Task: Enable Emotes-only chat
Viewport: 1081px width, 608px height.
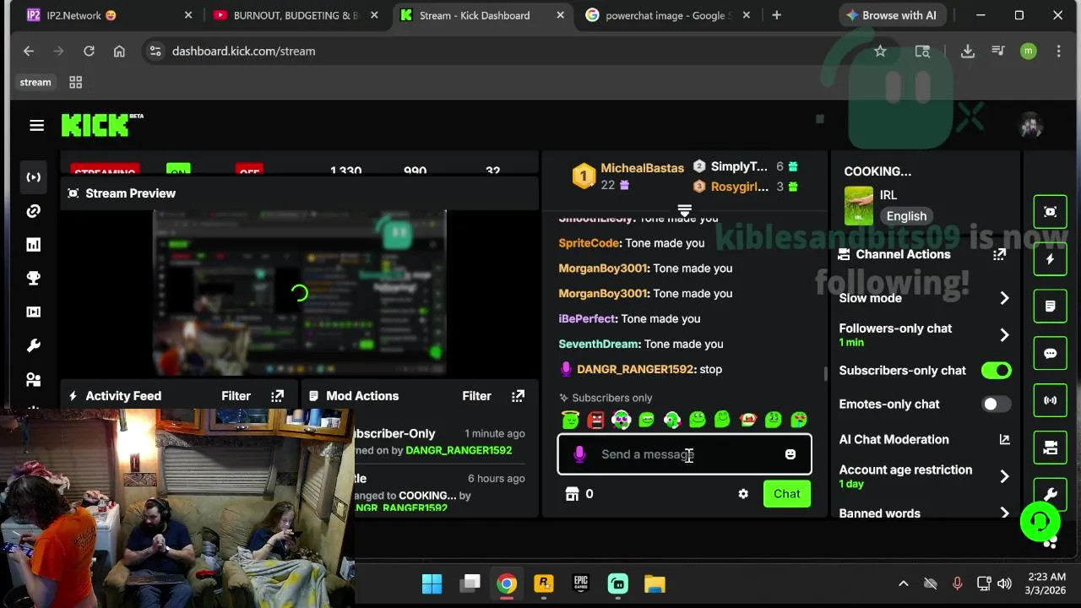Action: 997,404
